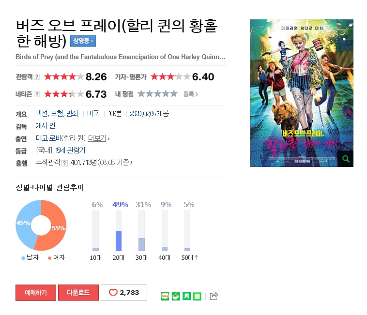
Task: Click the green bookmark share icon
Action: [x=186, y=296]
